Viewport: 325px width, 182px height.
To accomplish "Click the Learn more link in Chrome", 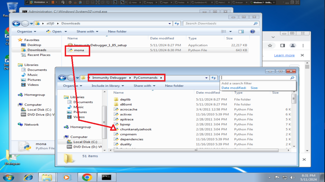I will coord(284,55).
